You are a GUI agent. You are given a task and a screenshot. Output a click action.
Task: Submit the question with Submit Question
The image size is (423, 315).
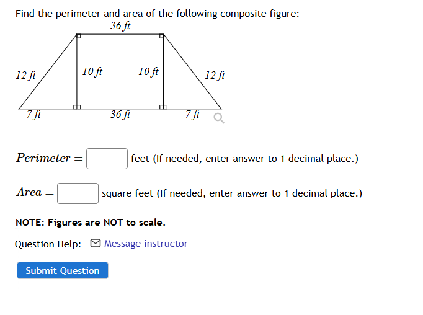[x=63, y=270]
